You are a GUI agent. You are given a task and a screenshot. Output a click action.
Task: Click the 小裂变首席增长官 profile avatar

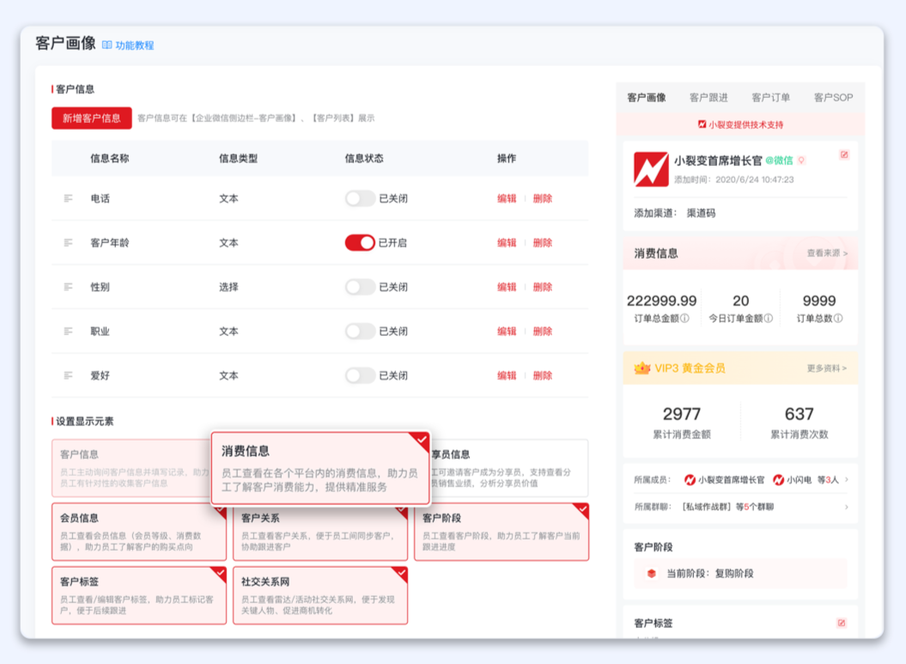click(x=651, y=169)
